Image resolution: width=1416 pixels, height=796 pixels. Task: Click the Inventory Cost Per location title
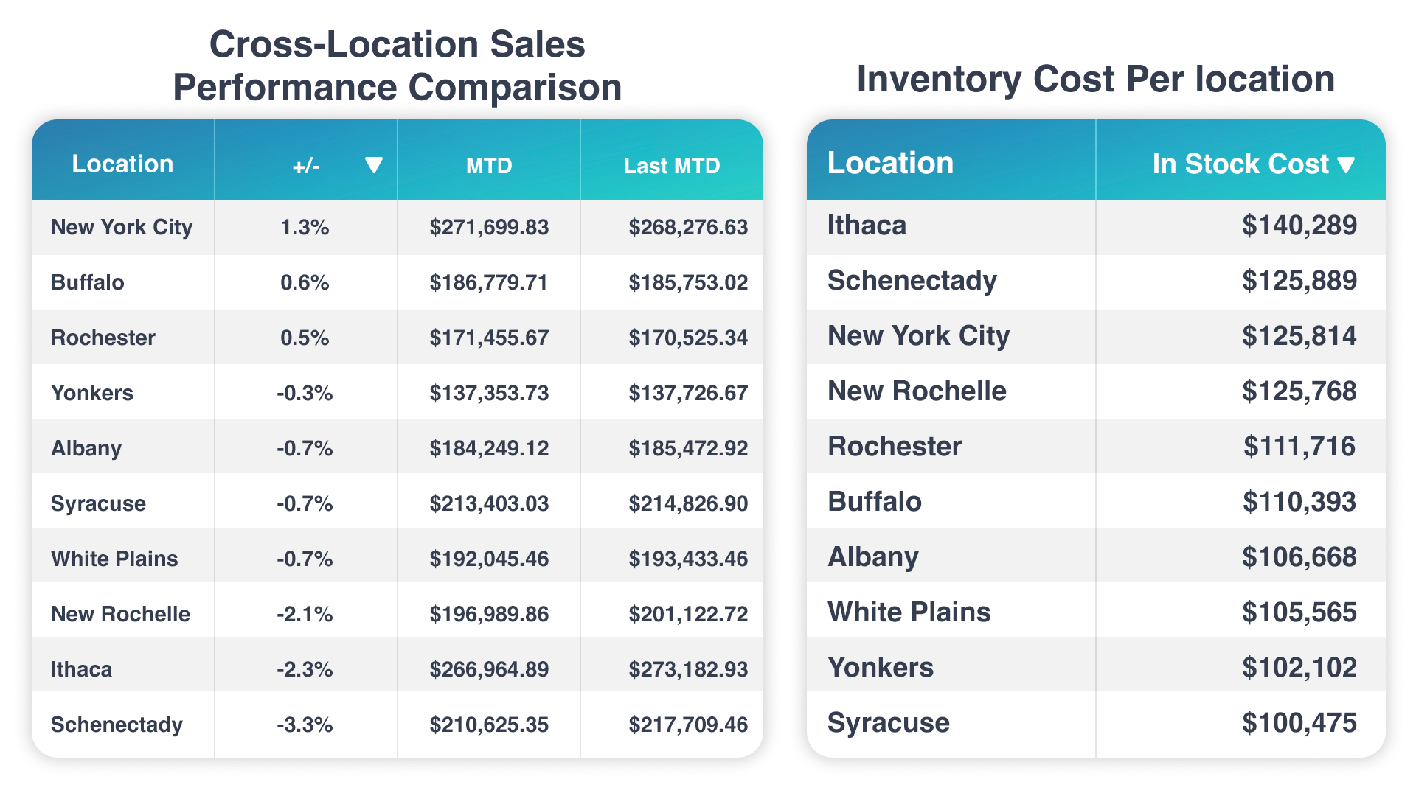(x=1095, y=79)
